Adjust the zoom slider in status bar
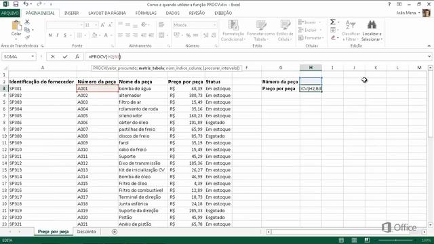This screenshot has width=434, height=244. point(396,240)
